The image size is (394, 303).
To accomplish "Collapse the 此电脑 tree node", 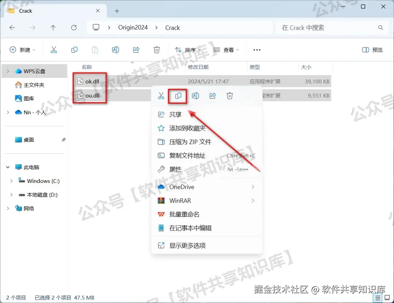I will coord(8,167).
